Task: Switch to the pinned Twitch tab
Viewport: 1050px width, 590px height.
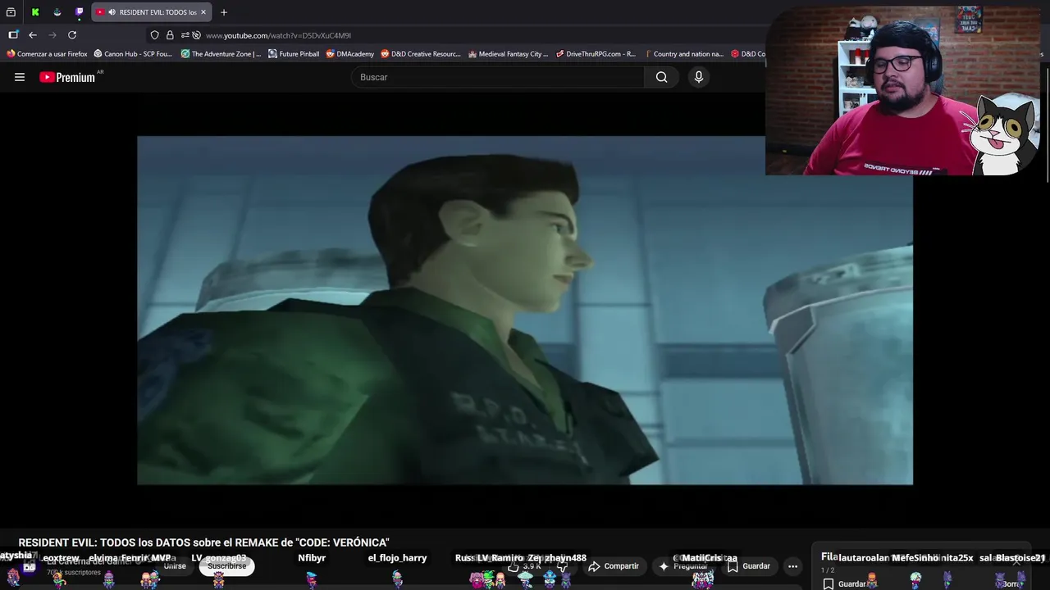Action: click(x=80, y=12)
